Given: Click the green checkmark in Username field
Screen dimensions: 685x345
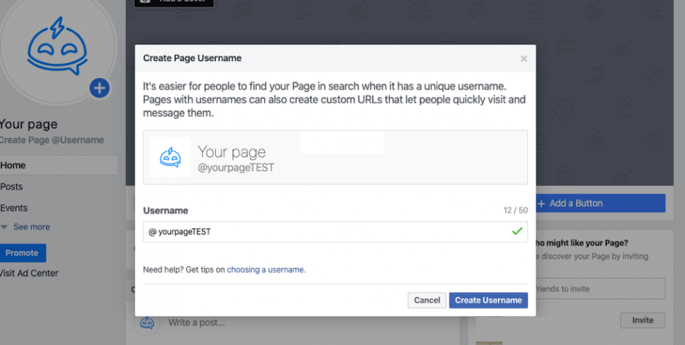Looking at the screenshot, I should click(517, 231).
